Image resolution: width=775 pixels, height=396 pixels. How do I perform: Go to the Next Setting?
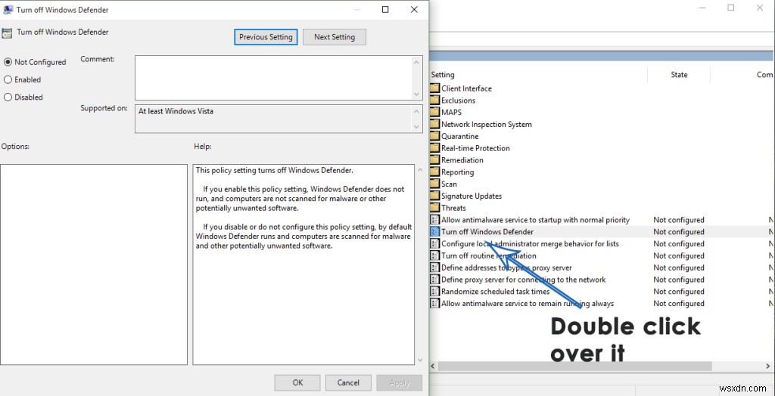pyautogui.click(x=335, y=37)
